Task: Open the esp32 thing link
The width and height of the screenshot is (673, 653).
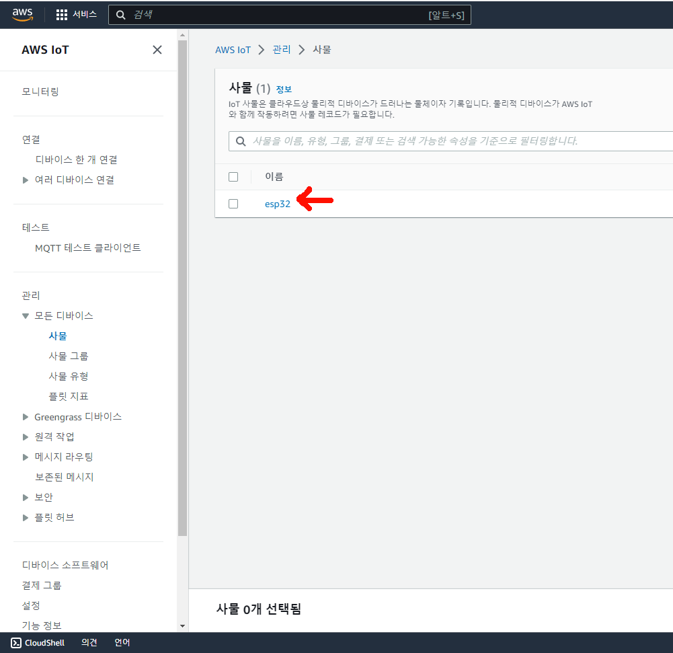Action: click(x=277, y=204)
